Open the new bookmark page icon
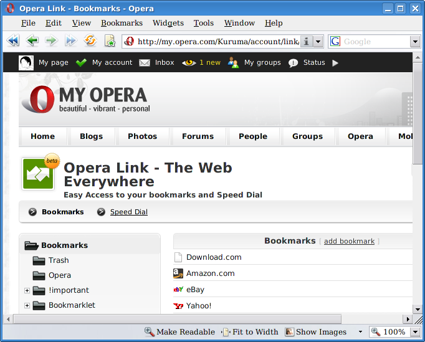425x342 pixels. pyautogui.click(x=110, y=41)
